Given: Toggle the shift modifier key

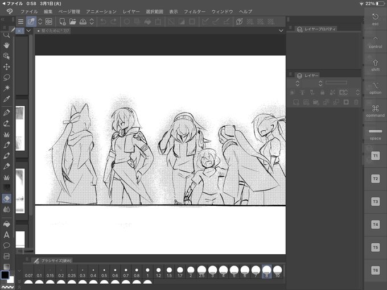Looking at the screenshot, I should [375, 65].
